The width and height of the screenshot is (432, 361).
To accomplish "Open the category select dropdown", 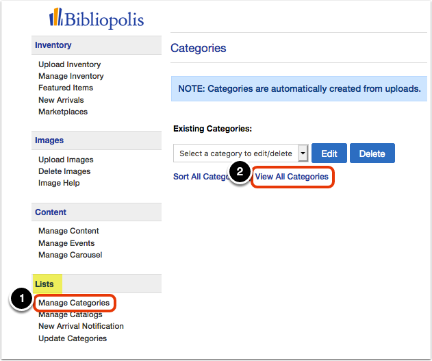I will coord(241,153).
